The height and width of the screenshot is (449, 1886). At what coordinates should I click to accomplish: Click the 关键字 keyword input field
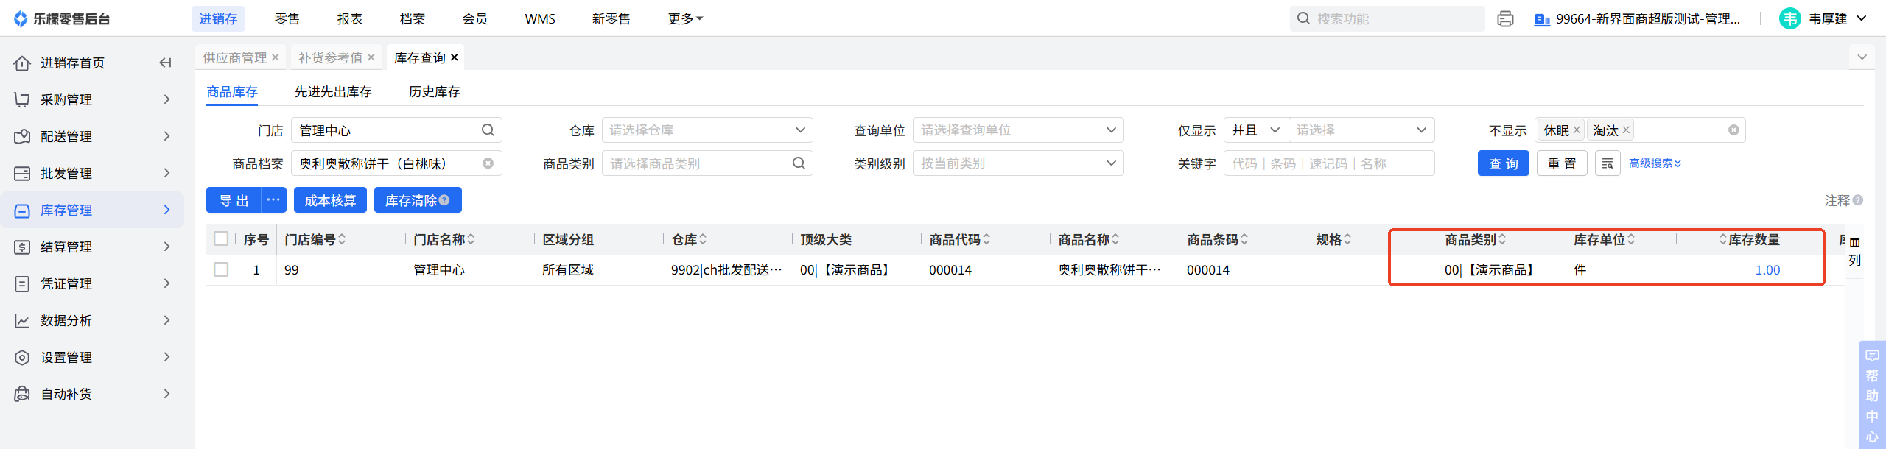tap(1328, 163)
